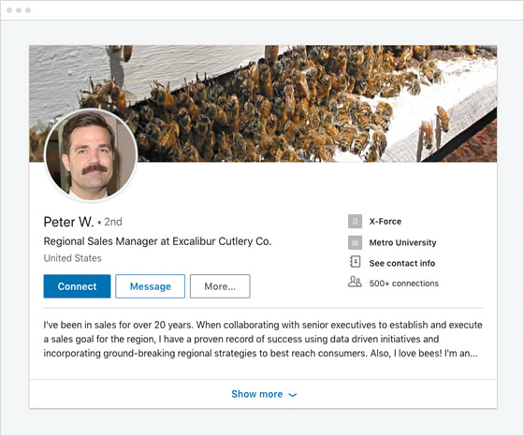Click the truncated summary paragraph ending "I'm an..."
The height and width of the screenshot is (436, 524).
click(263, 339)
